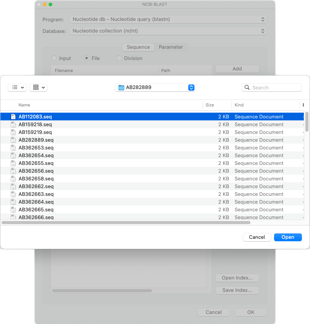
Task: Open the grouping options grid icon
Action: (36, 87)
